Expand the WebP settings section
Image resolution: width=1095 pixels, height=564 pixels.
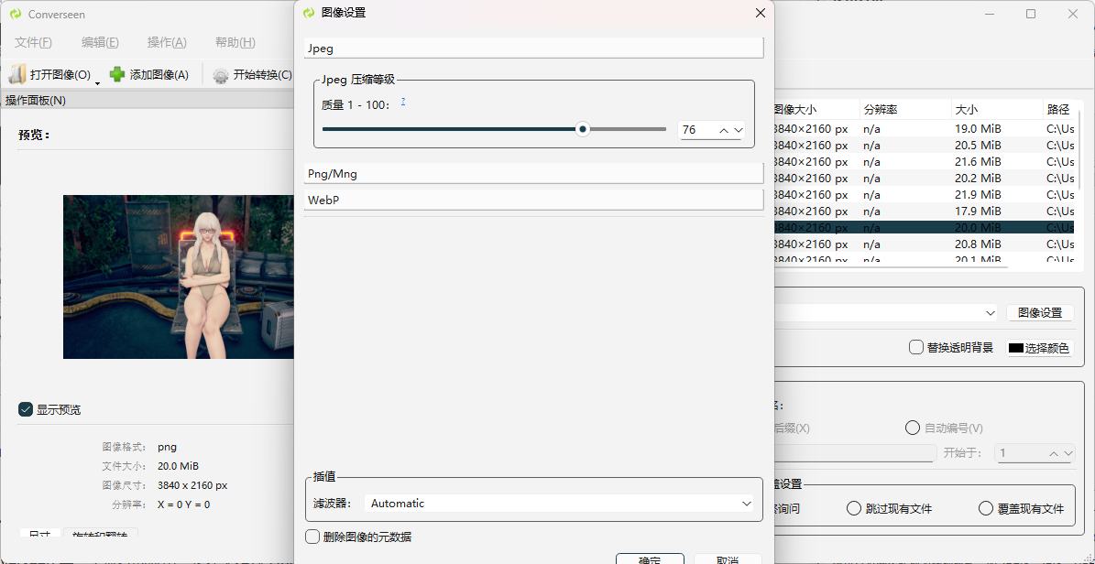point(534,199)
